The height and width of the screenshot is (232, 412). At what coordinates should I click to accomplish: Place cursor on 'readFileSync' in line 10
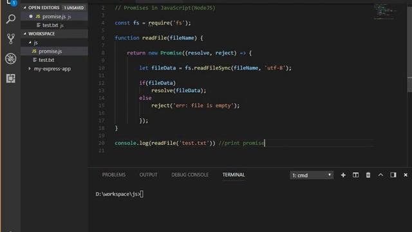point(212,68)
